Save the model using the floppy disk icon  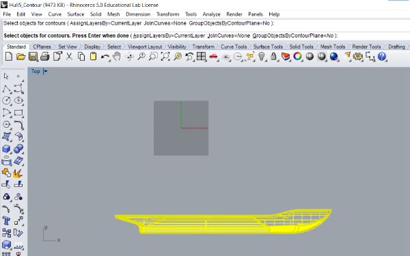point(33,57)
